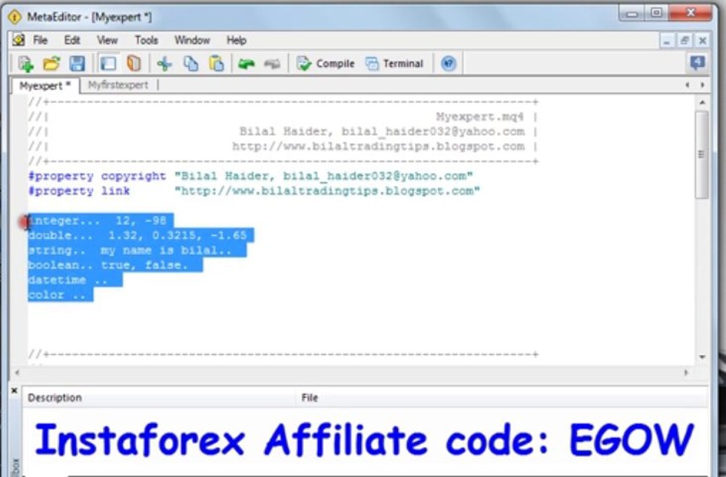This screenshot has width=726, height=477.
Task: Open the View menu
Action: [x=107, y=40]
